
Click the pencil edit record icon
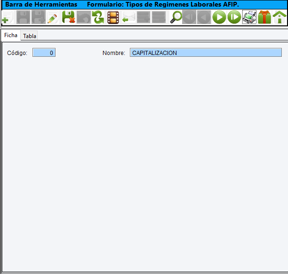pyautogui.click(x=53, y=17)
